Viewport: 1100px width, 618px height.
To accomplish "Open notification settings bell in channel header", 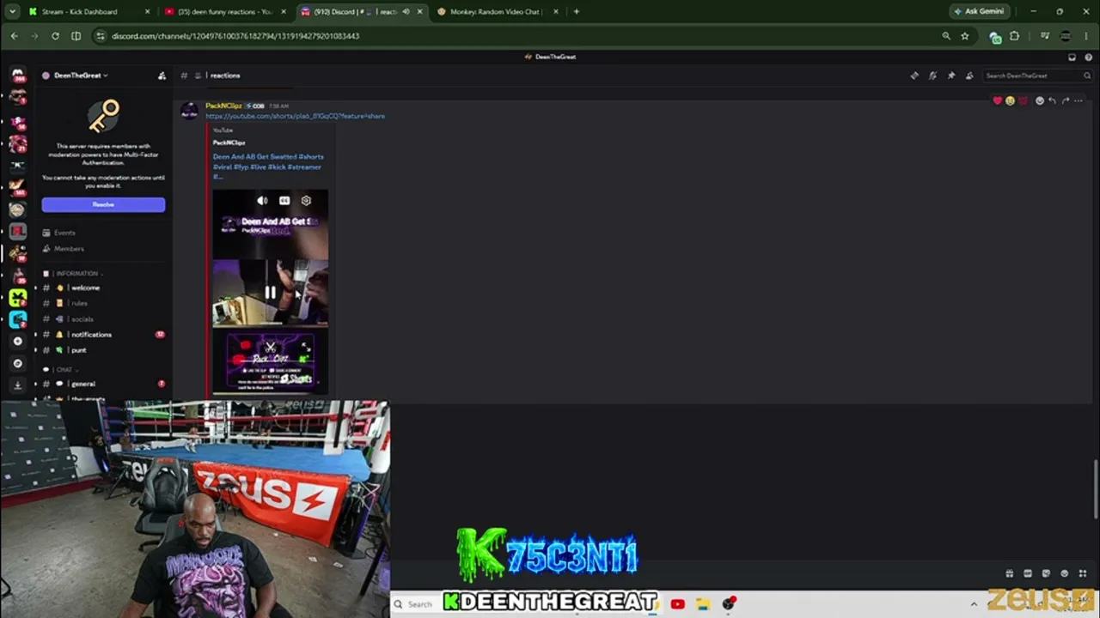I will tap(932, 76).
